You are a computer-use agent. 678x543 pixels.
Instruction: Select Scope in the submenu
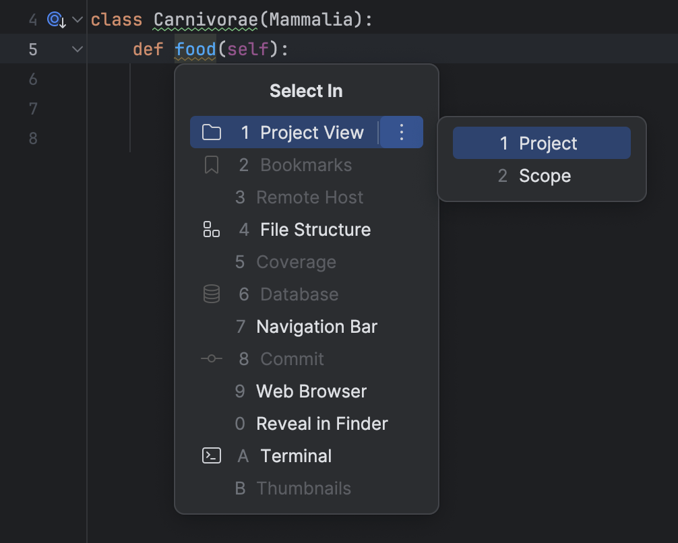[541, 175]
